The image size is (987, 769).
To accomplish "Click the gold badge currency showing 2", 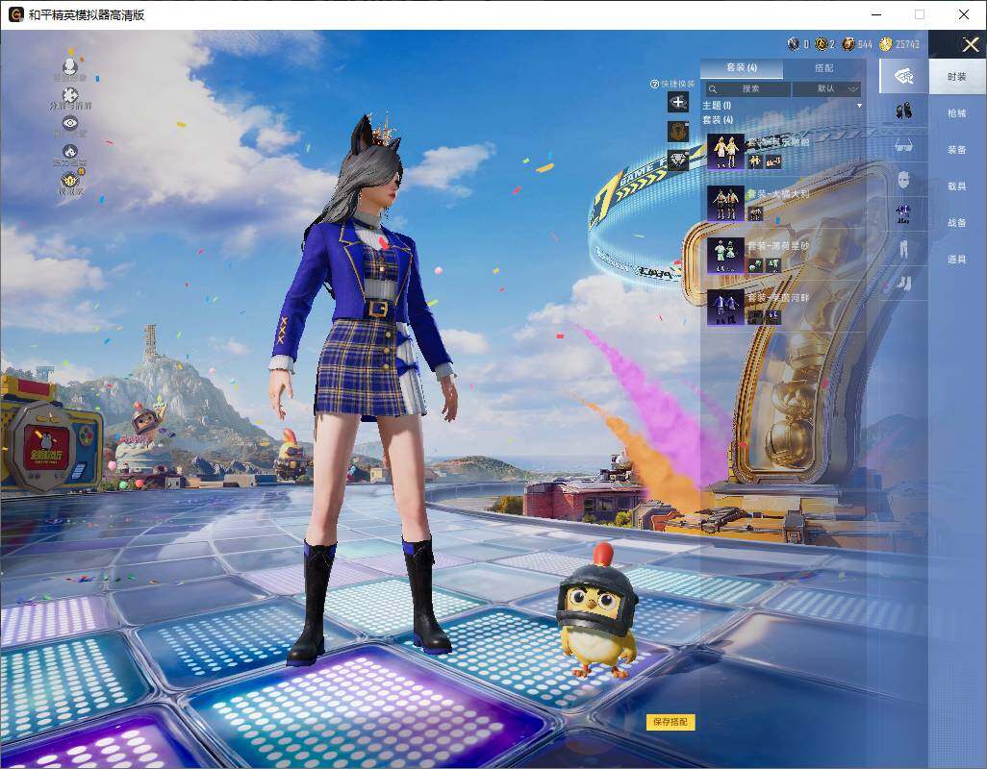I will click(x=821, y=44).
